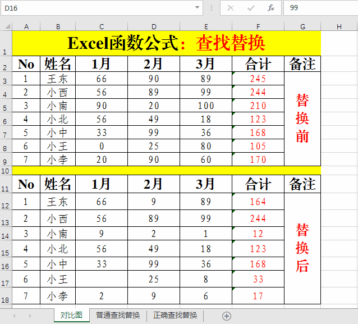Click the Select All corner triangle

(7, 26)
